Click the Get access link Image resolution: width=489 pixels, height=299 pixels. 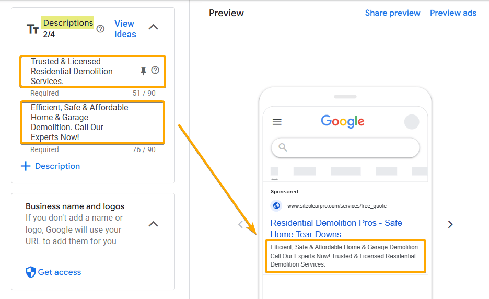(x=60, y=272)
